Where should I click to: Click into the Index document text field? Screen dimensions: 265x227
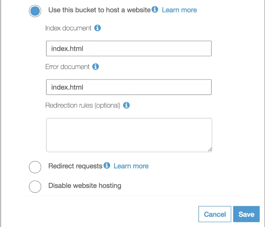coord(129,49)
